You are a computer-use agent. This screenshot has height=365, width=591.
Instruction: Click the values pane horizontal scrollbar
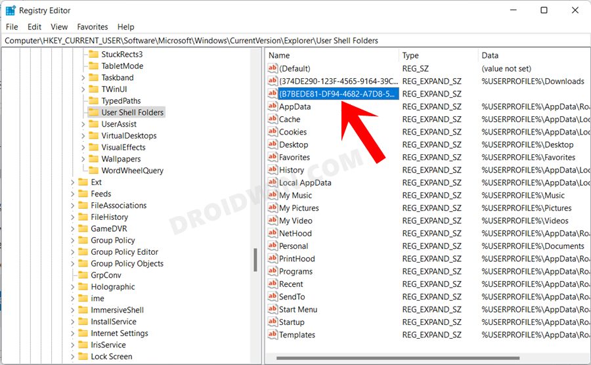398,358
